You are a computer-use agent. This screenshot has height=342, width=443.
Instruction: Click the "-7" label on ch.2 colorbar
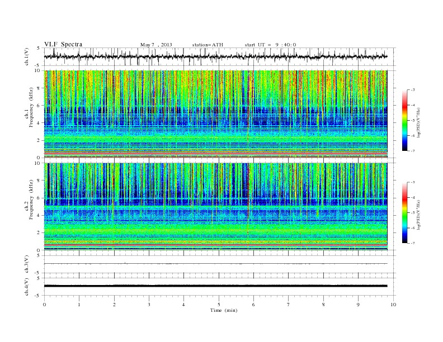413,243
